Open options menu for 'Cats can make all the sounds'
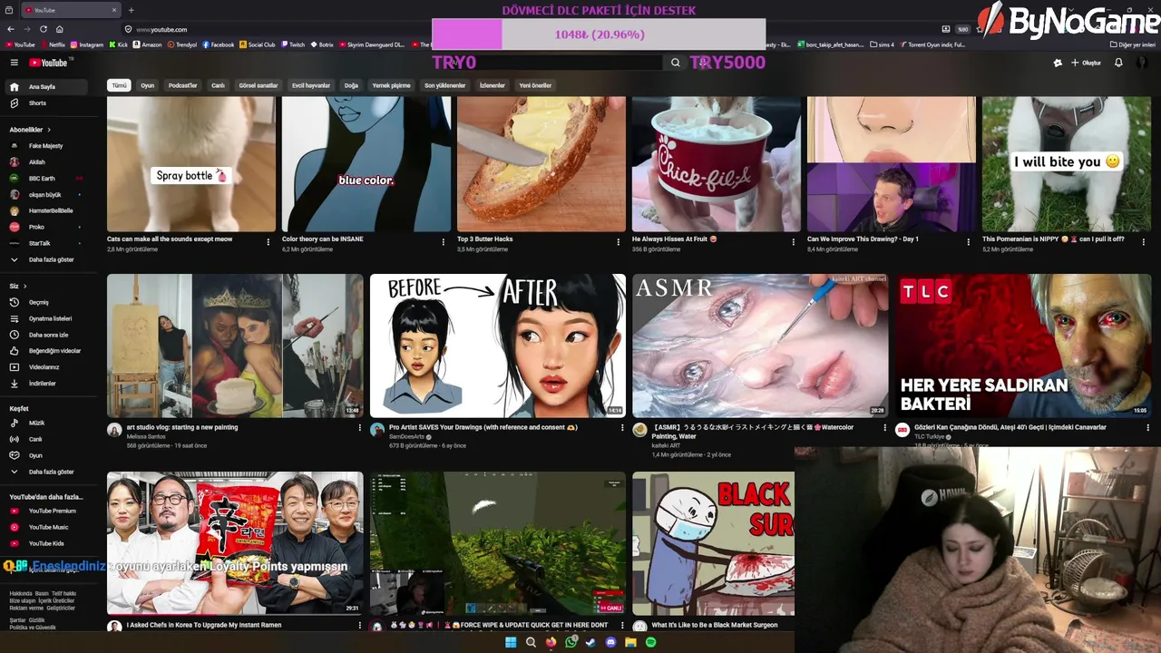Image resolution: width=1161 pixels, height=653 pixels. pyautogui.click(x=268, y=242)
